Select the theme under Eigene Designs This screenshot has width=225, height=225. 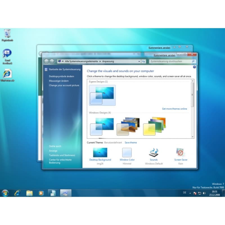[x=102, y=95]
